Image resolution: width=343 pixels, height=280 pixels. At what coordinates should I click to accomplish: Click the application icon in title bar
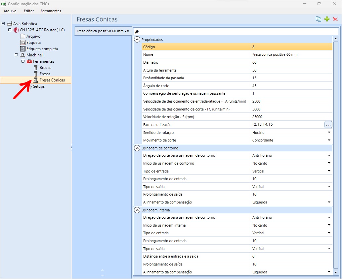[3, 4]
